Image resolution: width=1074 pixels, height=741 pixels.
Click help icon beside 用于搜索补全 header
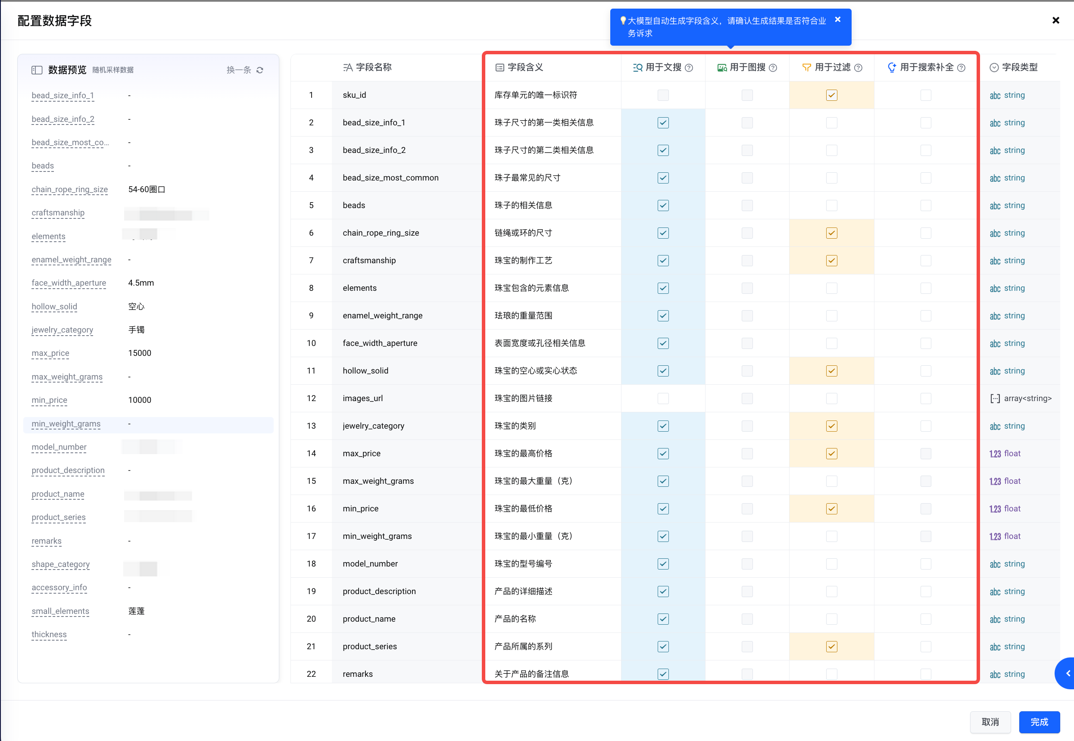click(x=961, y=68)
